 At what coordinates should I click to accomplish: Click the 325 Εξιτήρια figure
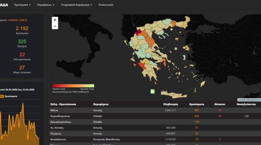(22, 41)
